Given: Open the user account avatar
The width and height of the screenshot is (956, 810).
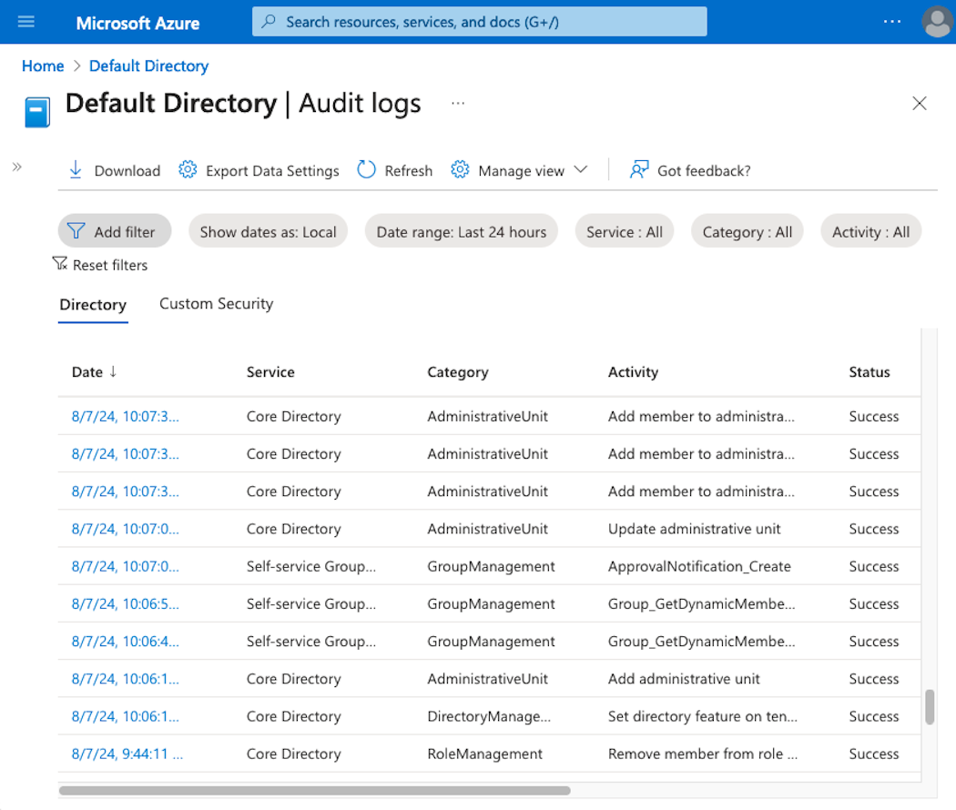Looking at the screenshot, I should tap(937, 22).
